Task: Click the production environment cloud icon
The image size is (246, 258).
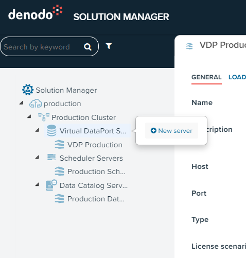Action: [36, 104]
